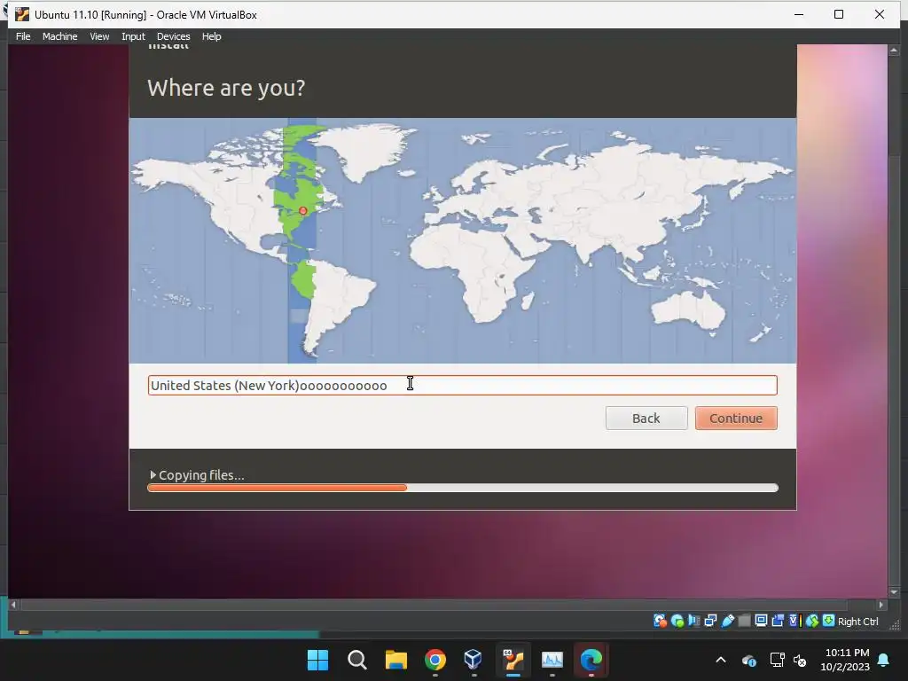908x681 pixels.
Task: Click the shared folders status icon
Action: point(744,621)
